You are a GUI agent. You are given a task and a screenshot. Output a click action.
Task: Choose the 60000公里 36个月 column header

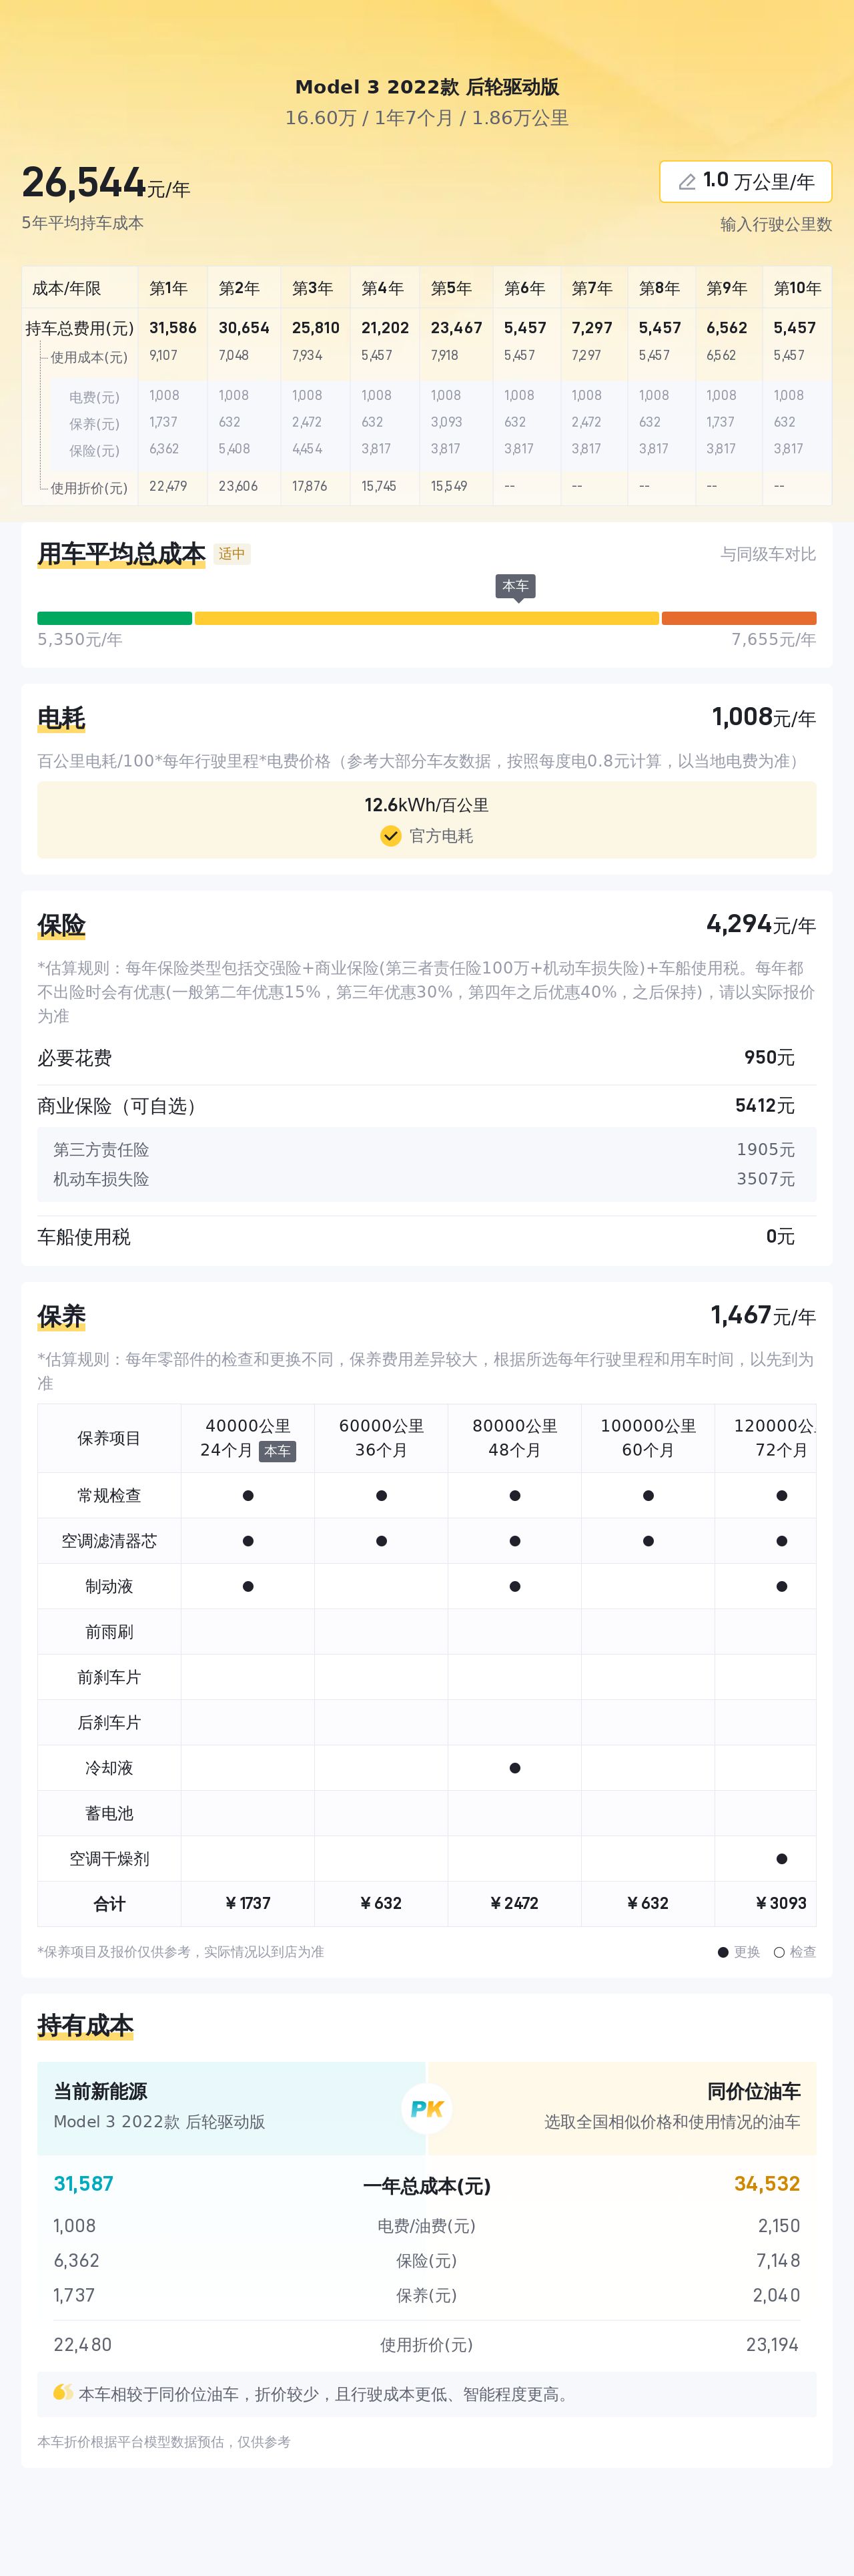coord(382,1438)
